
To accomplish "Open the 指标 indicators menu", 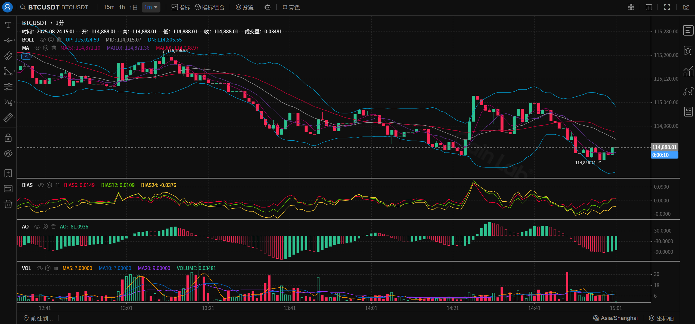I will click(181, 7).
